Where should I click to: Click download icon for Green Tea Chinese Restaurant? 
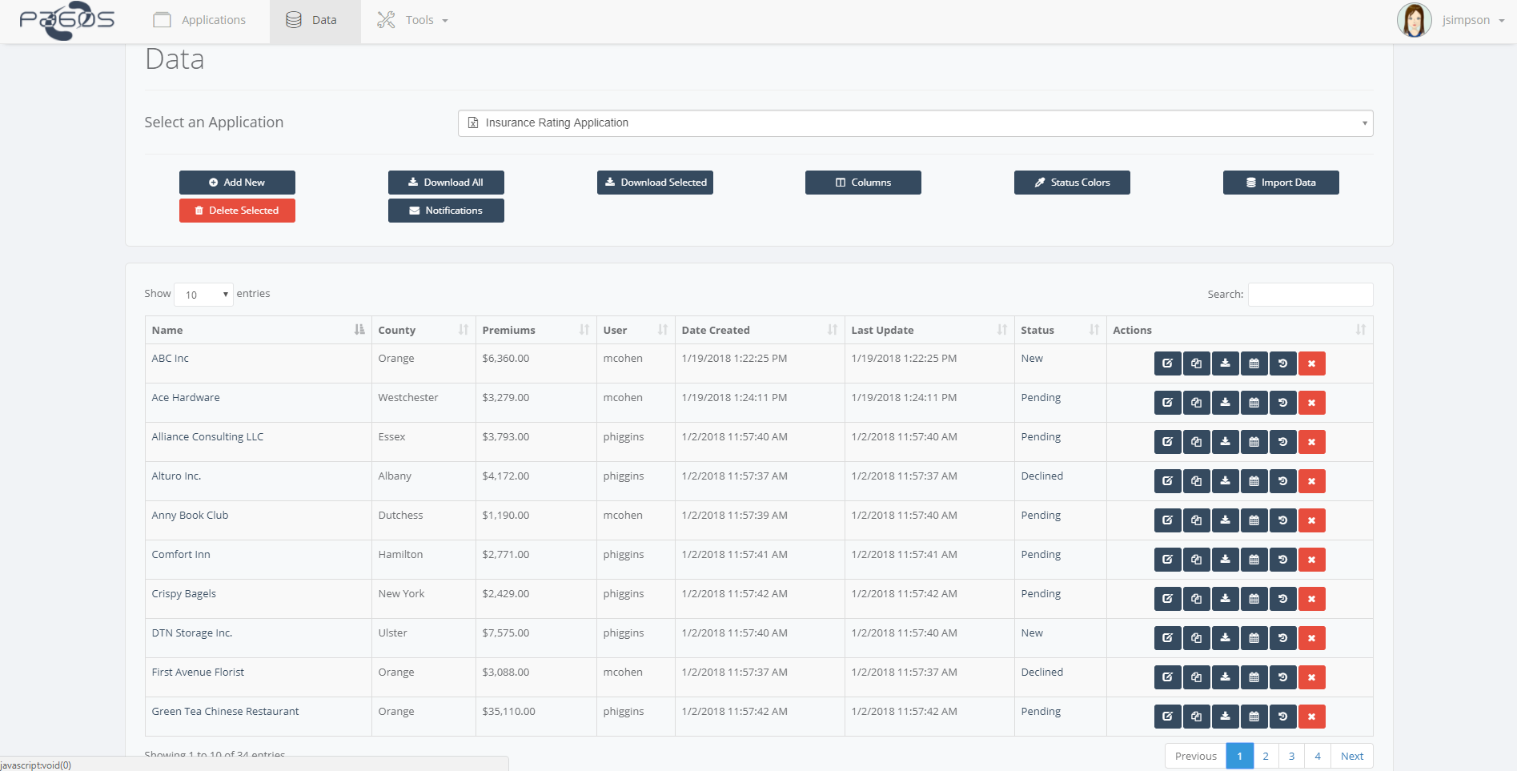tap(1225, 717)
